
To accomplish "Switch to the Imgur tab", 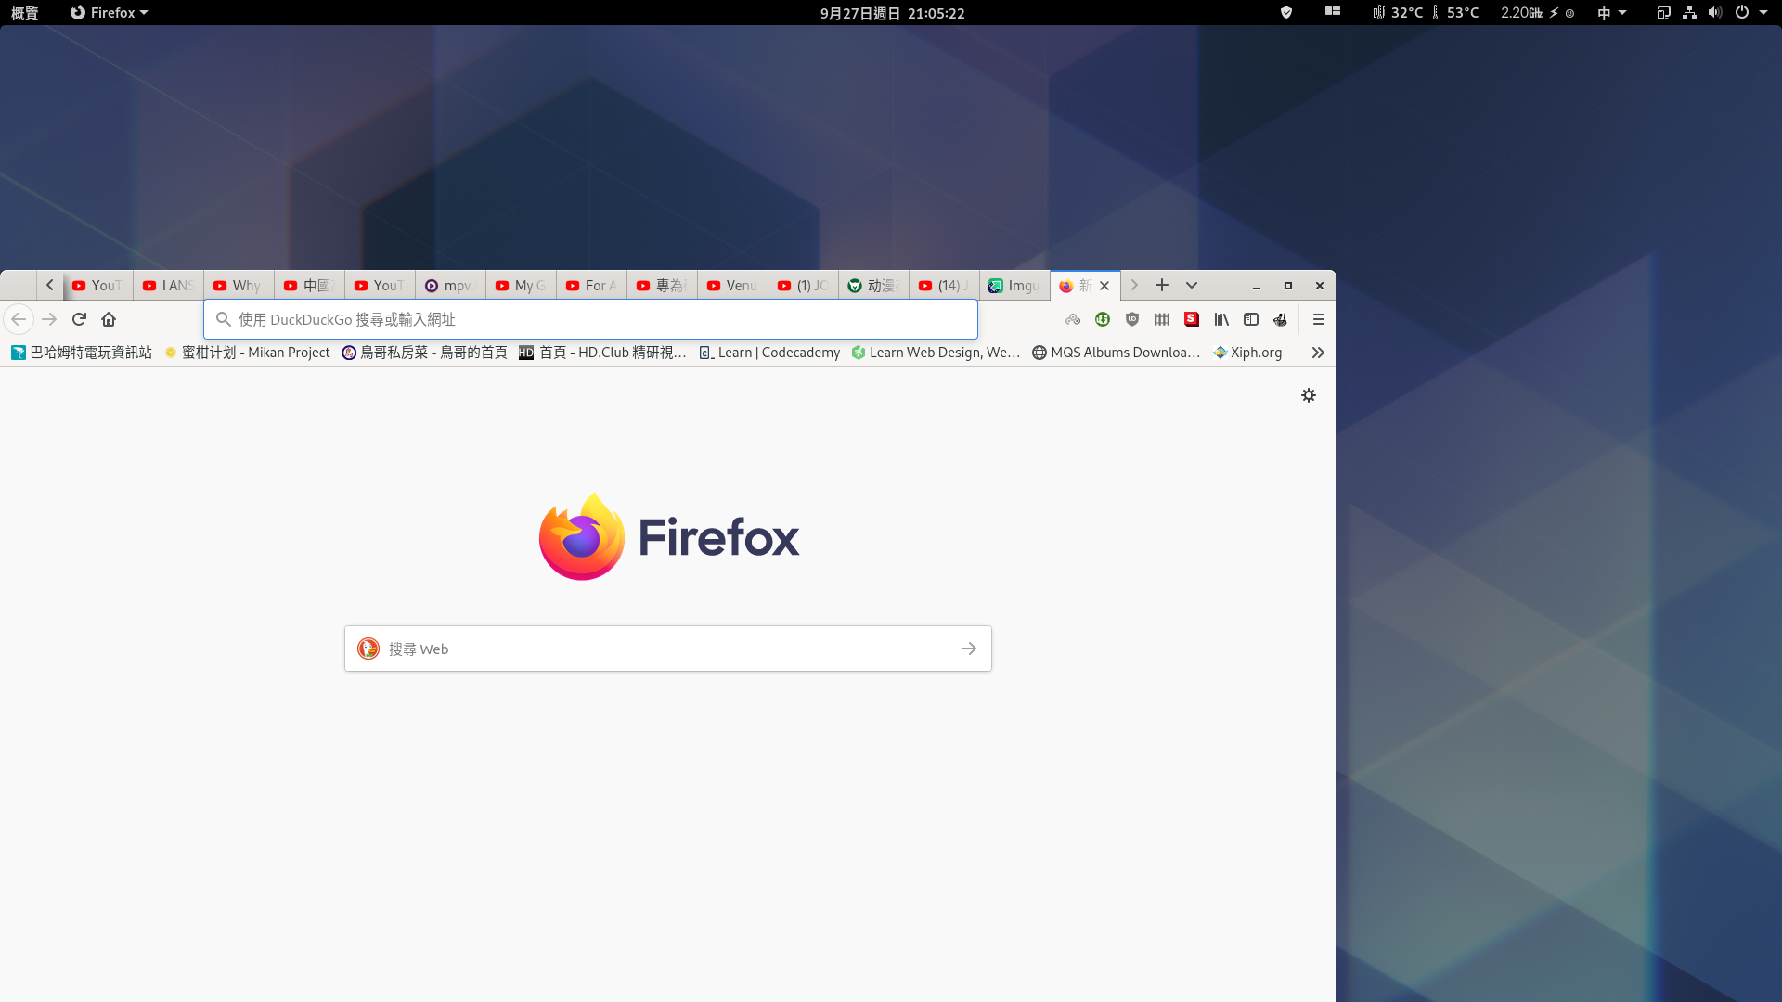I will click(x=1014, y=286).
